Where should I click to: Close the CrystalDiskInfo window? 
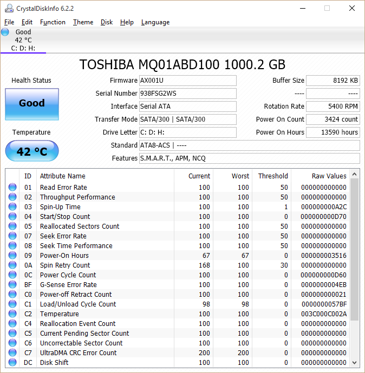[x=352, y=8]
